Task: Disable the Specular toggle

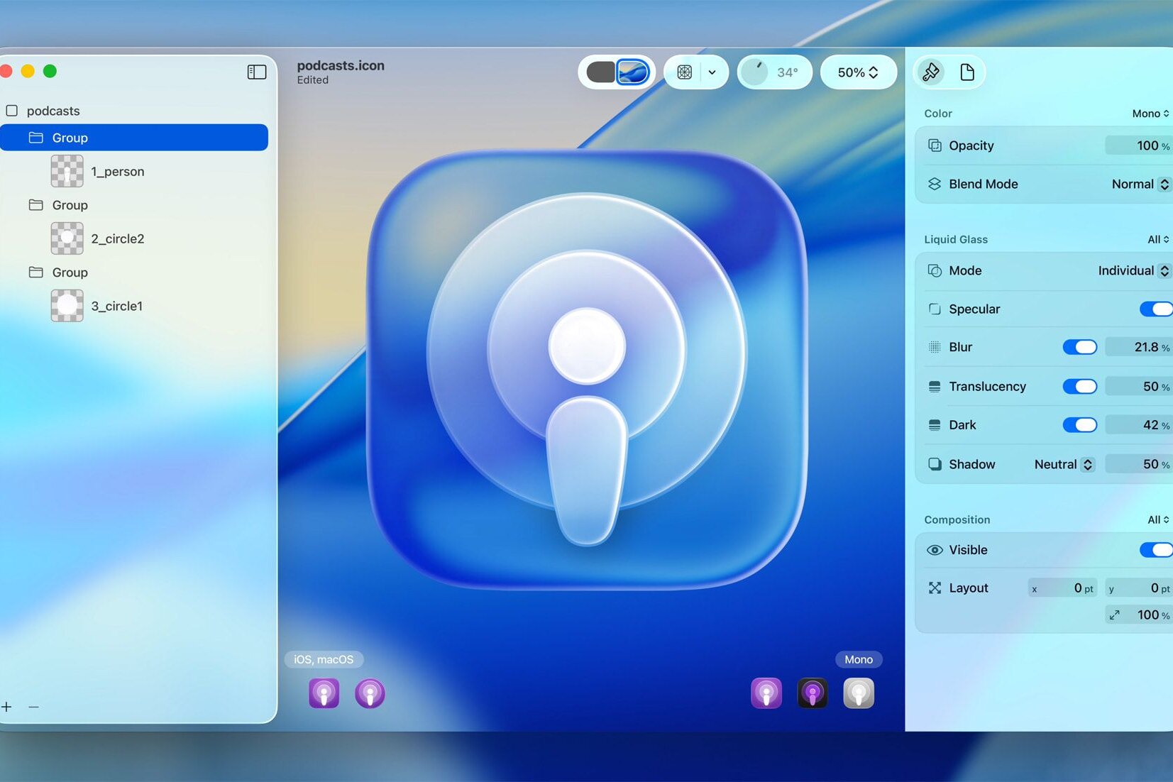Action: click(x=1155, y=309)
